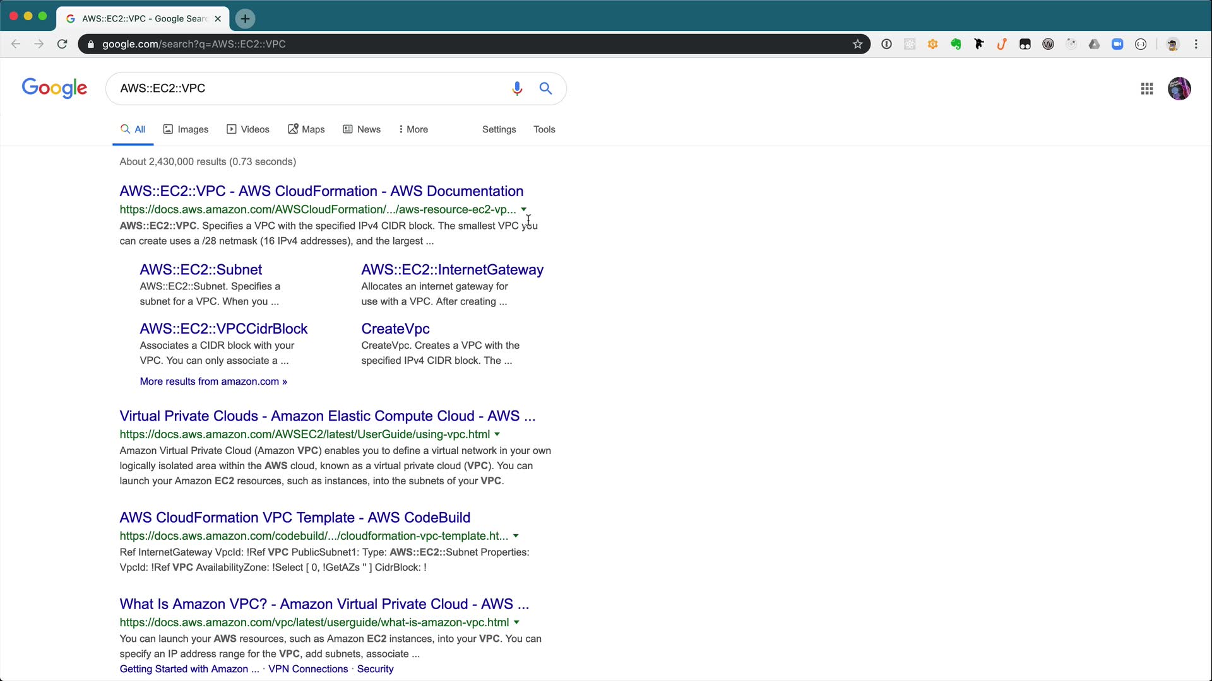Image resolution: width=1212 pixels, height=681 pixels.
Task: Bookmark this page with the star icon
Action: 857,44
